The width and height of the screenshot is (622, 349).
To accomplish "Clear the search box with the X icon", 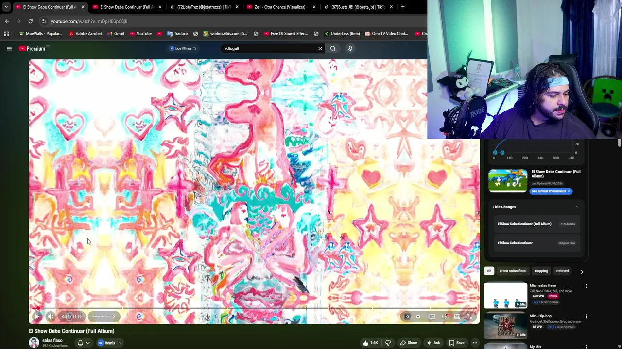I will click(x=320, y=48).
